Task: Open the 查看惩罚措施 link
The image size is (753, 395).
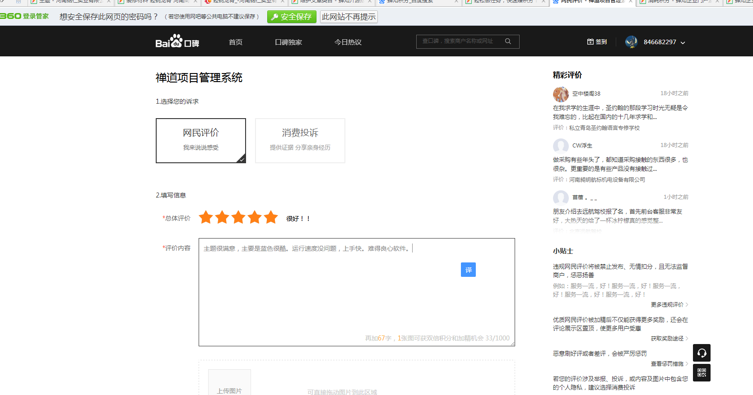Action: pos(667,364)
